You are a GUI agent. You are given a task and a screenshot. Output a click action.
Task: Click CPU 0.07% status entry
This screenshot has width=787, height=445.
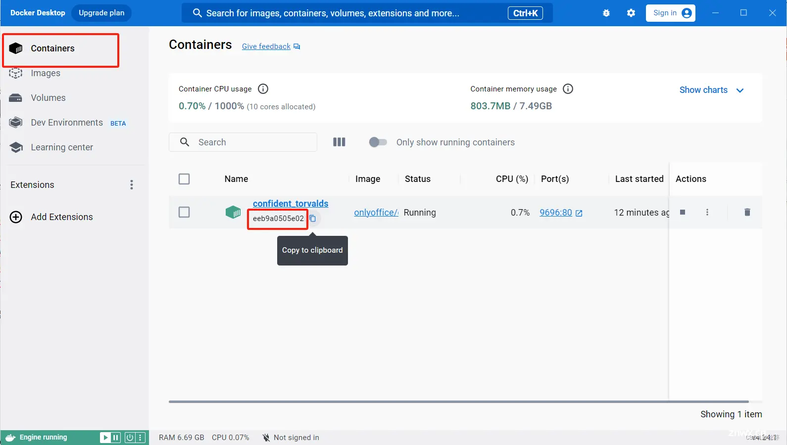tap(231, 438)
